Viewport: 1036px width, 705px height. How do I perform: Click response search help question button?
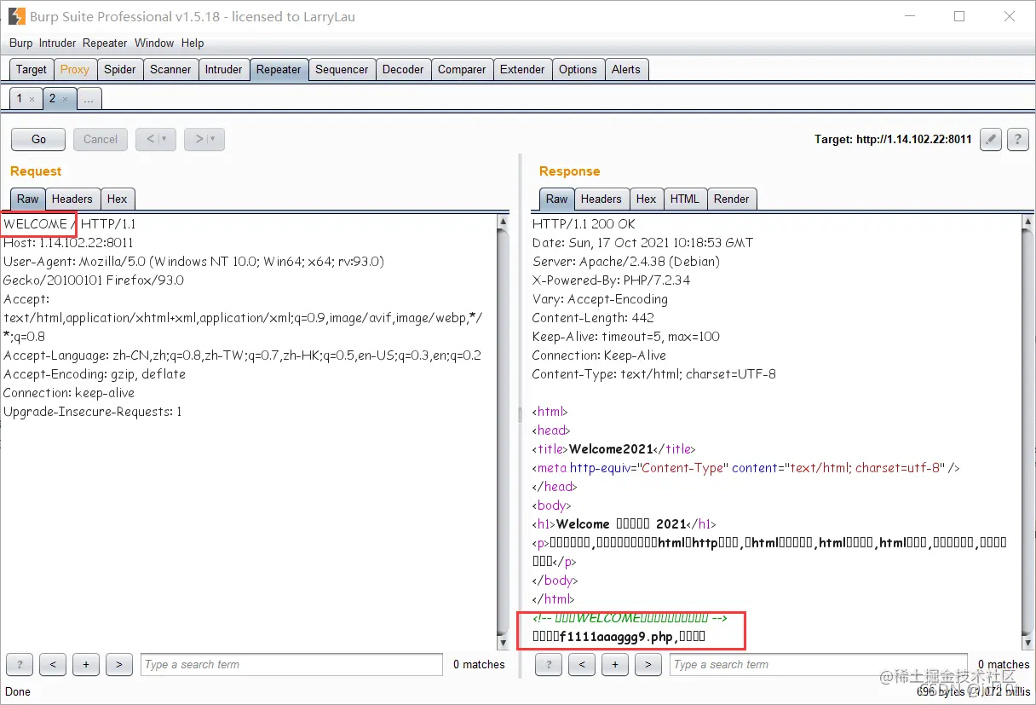pyautogui.click(x=548, y=664)
